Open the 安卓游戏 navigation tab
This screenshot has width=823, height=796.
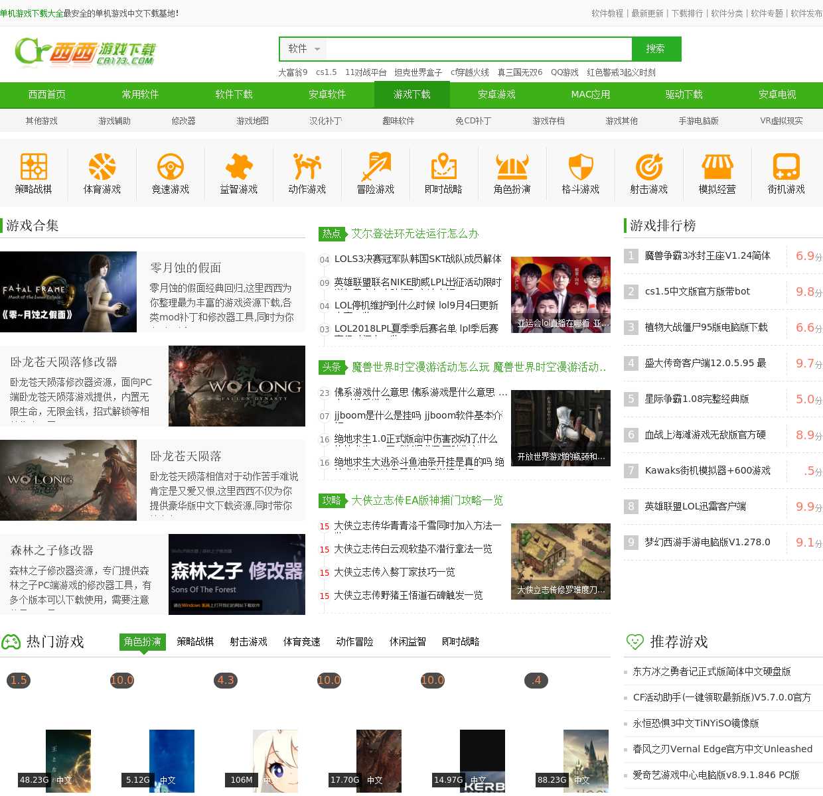496,95
